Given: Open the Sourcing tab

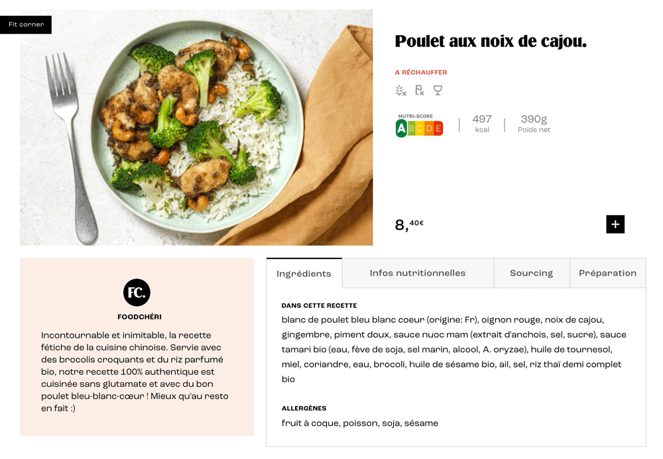Looking at the screenshot, I should [532, 273].
